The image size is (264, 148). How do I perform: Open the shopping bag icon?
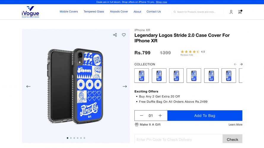240,12
